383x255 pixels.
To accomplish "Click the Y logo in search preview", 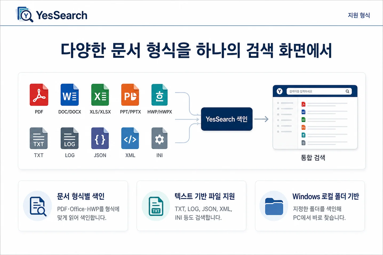I will (x=280, y=91).
